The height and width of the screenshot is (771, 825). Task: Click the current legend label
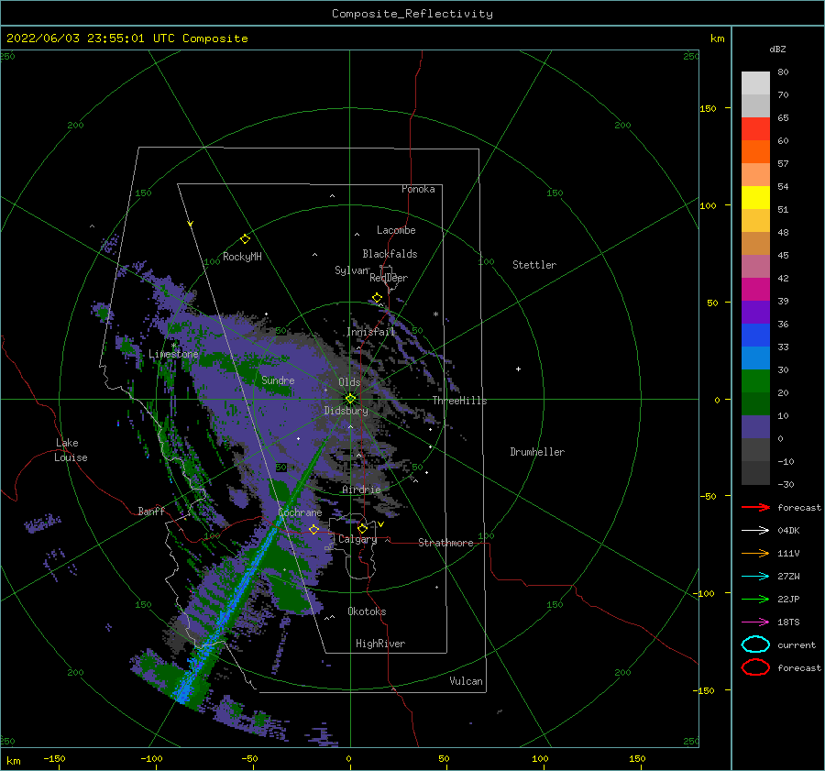[x=797, y=644]
